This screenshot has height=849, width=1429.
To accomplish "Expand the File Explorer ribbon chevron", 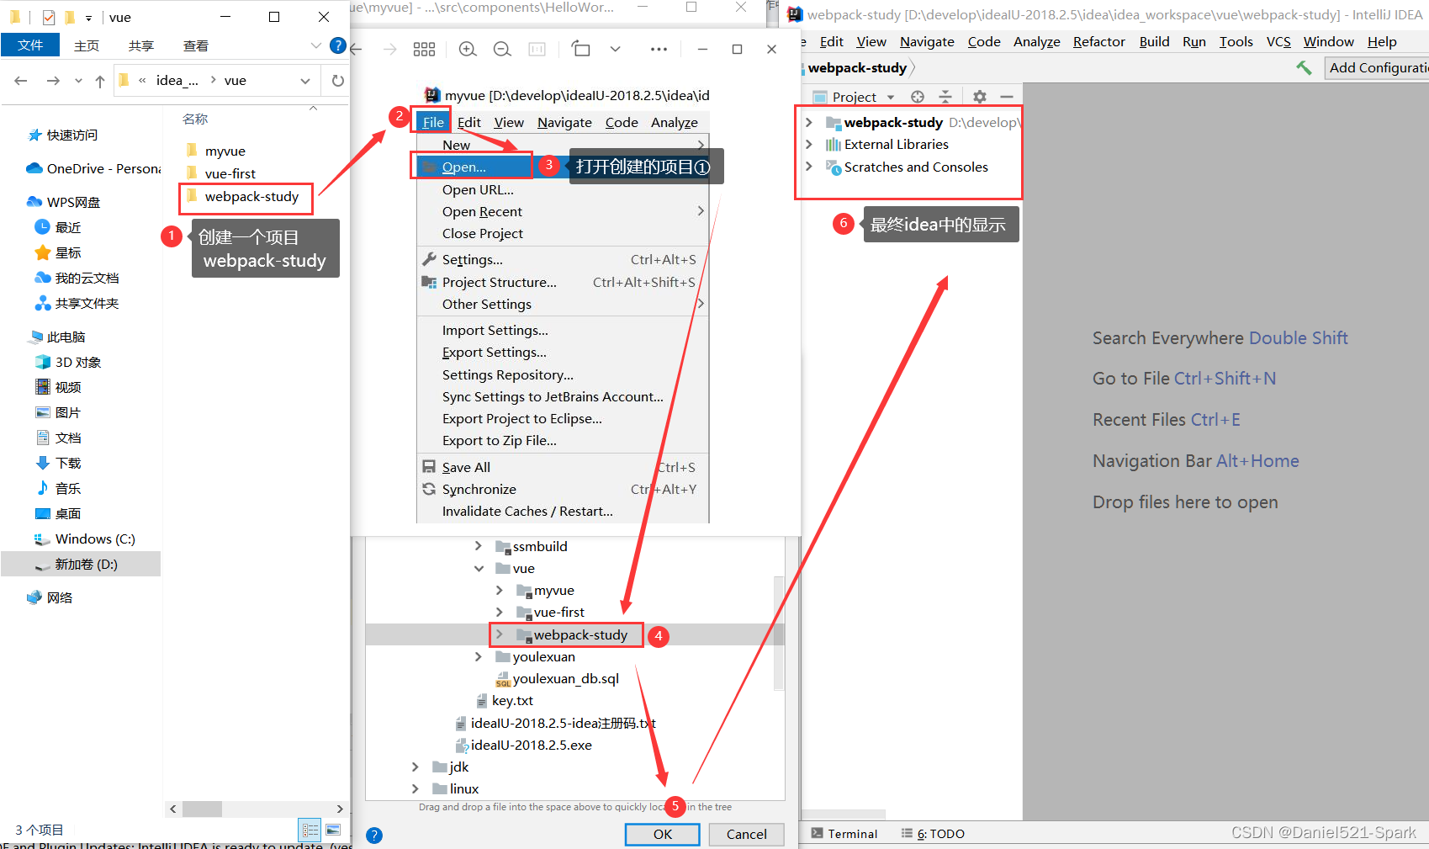I will [x=315, y=45].
